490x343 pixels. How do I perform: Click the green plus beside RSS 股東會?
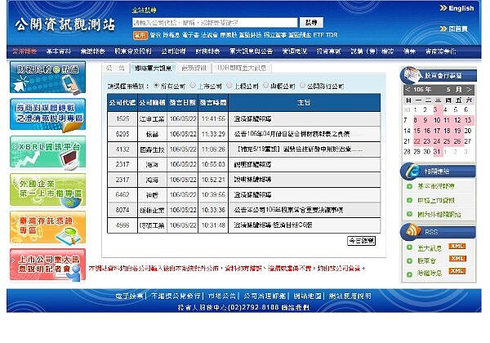pyautogui.click(x=409, y=261)
